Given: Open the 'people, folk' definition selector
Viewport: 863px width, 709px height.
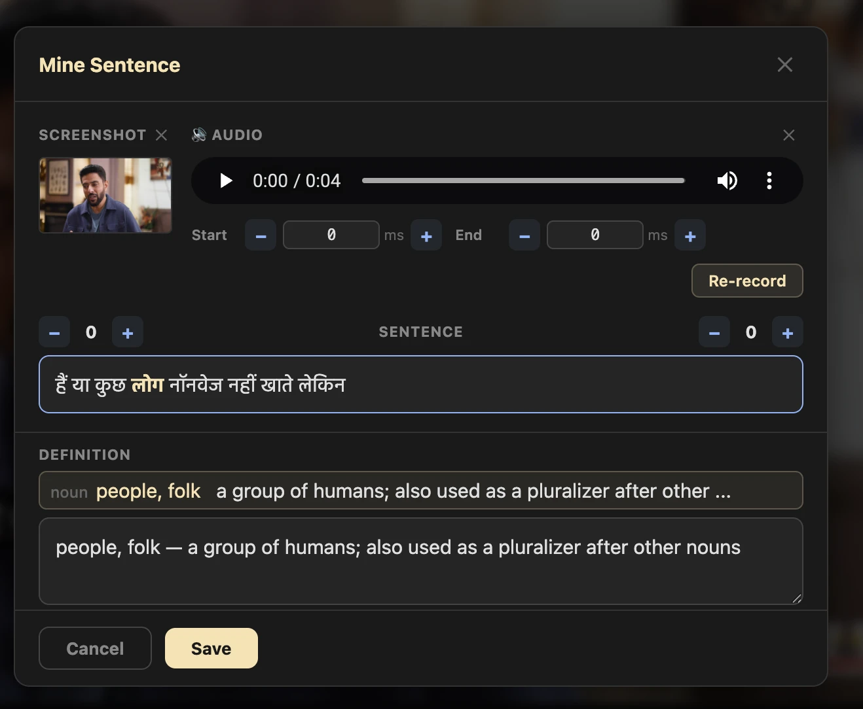Looking at the screenshot, I should tap(420, 491).
